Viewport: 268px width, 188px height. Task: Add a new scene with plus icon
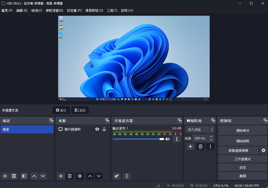coord(5,176)
